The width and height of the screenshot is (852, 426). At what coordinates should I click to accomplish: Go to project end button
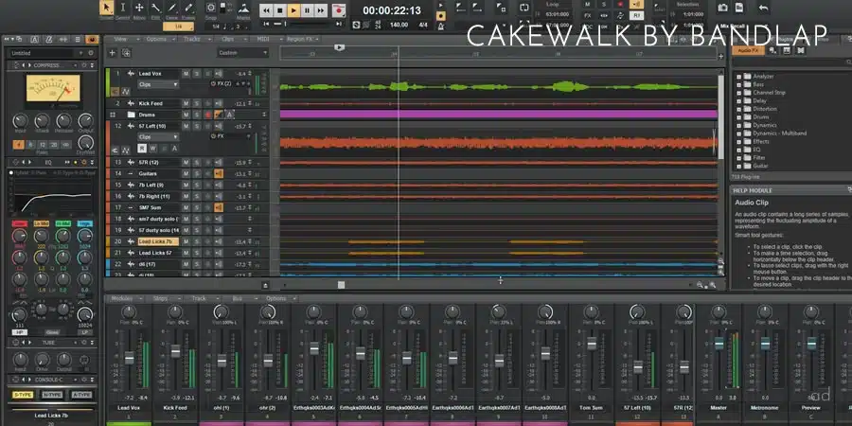coord(339,24)
